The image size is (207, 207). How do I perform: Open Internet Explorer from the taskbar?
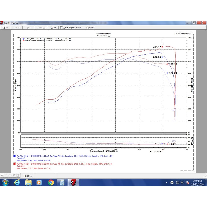coord(17,182)
